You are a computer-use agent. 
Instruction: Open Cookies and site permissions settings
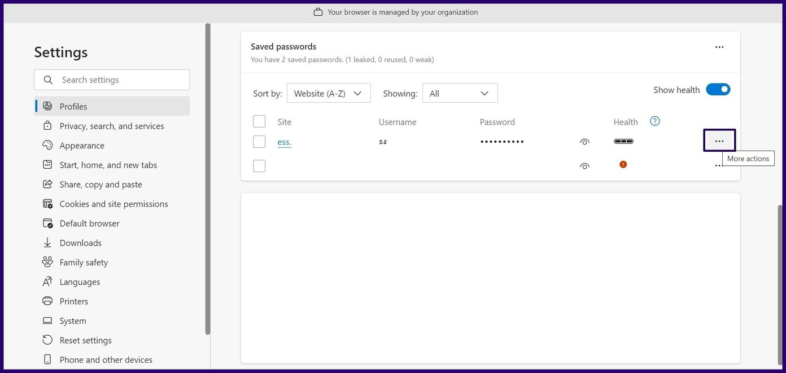pyautogui.click(x=112, y=204)
